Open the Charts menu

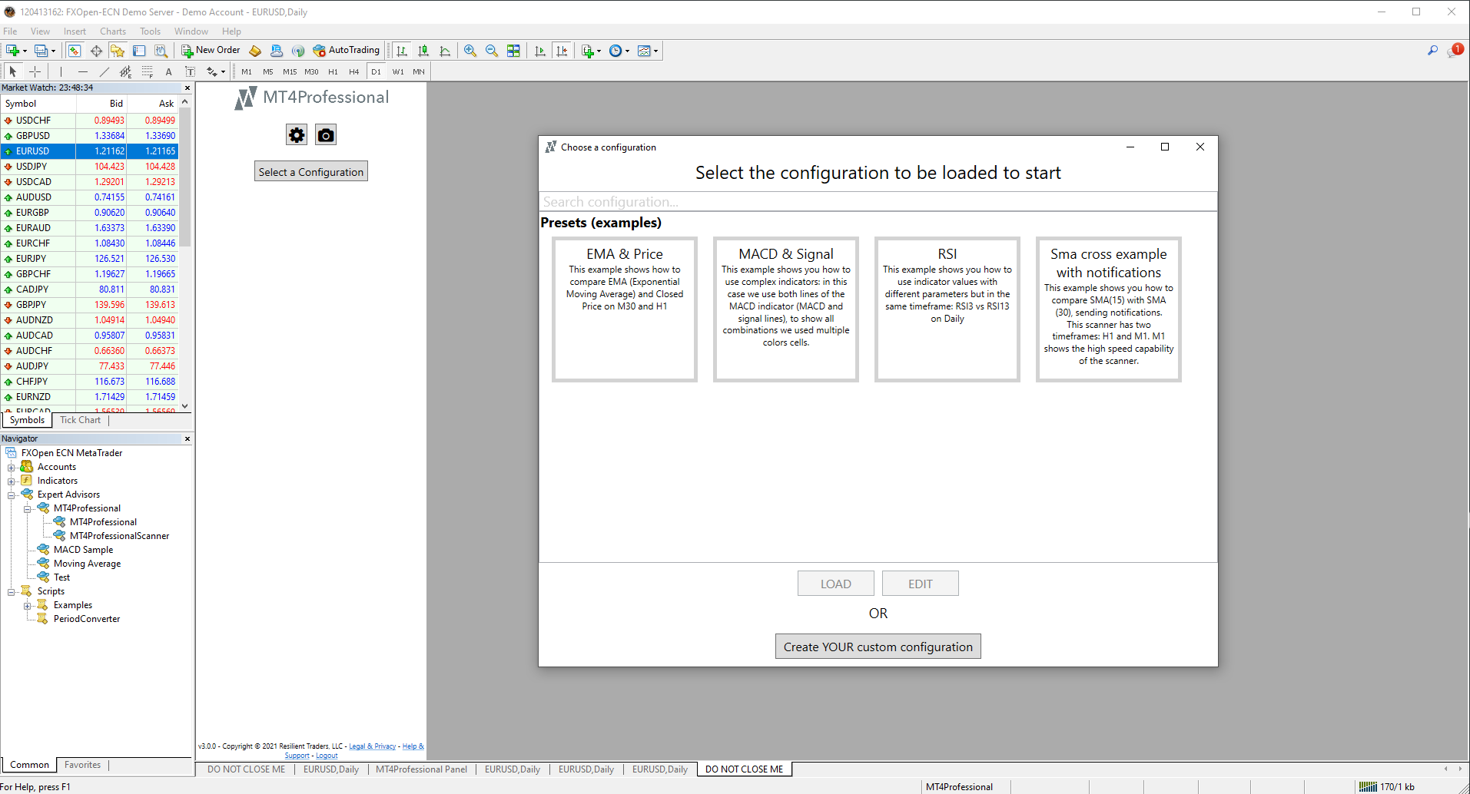point(113,31)
